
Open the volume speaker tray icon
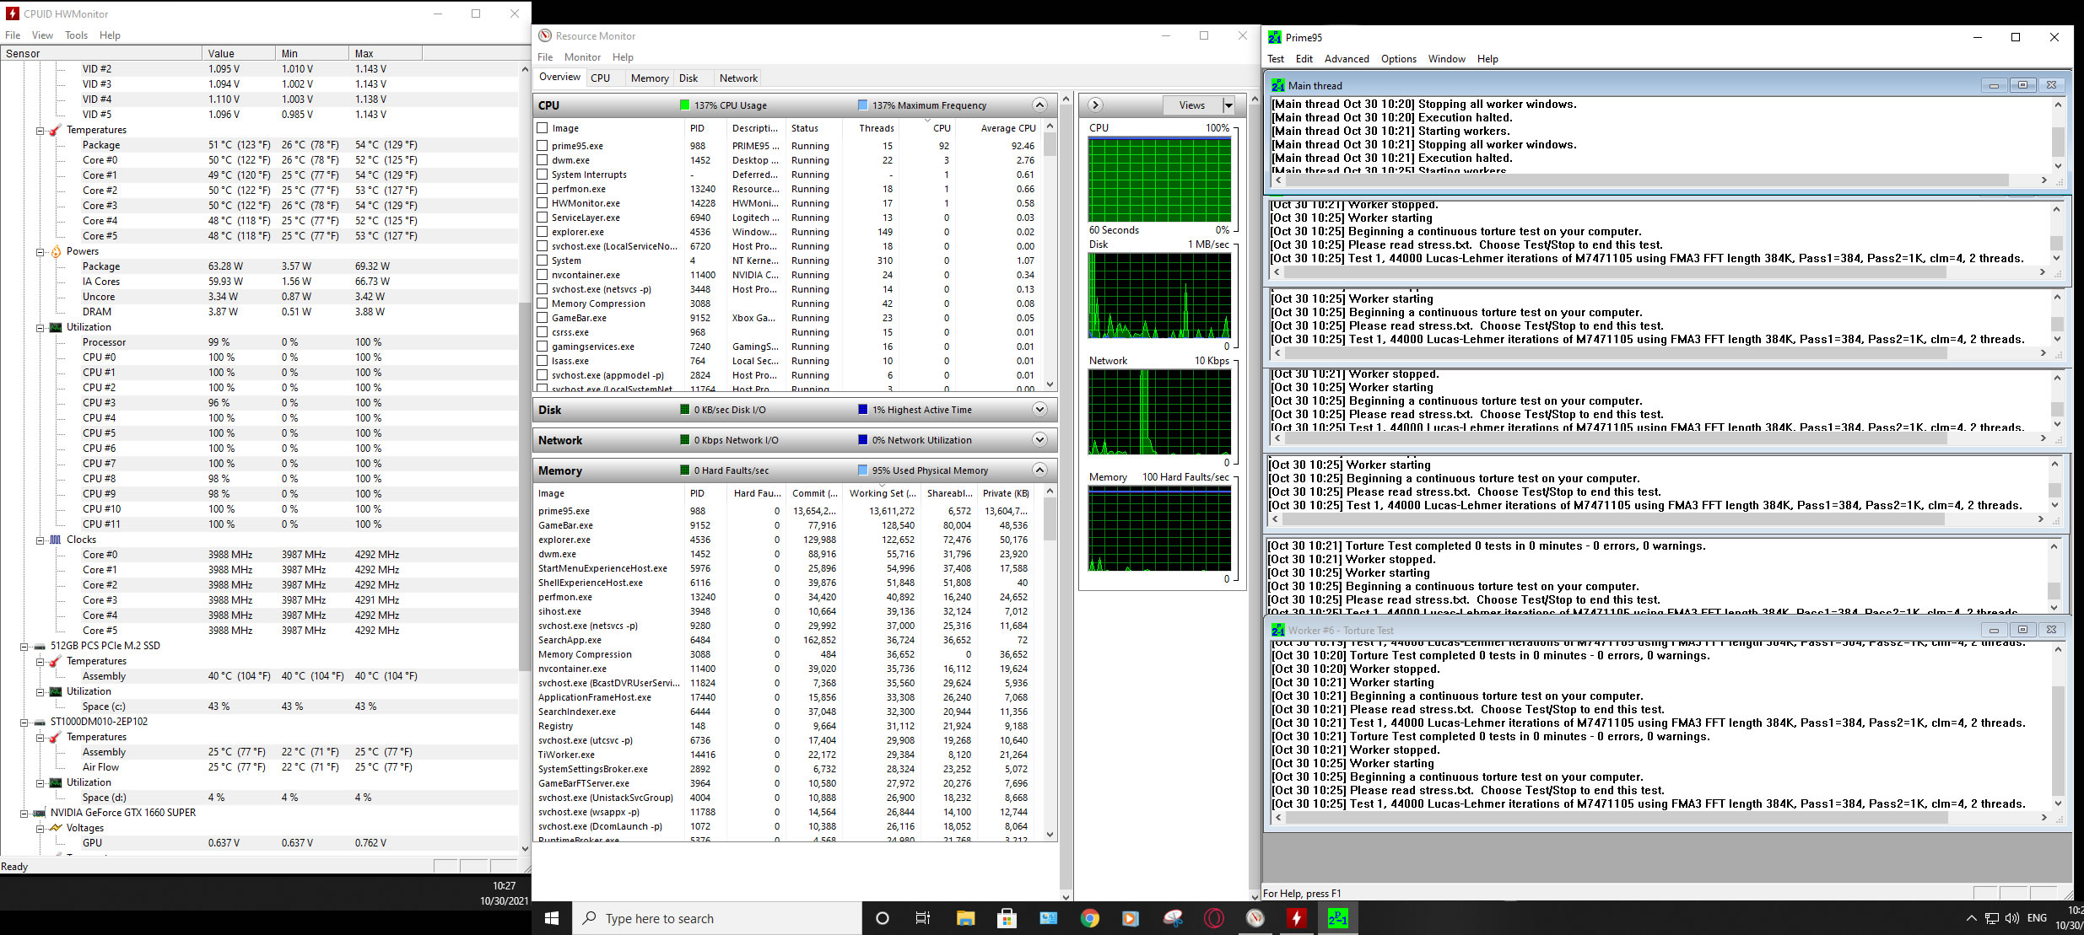[2012, 918]
